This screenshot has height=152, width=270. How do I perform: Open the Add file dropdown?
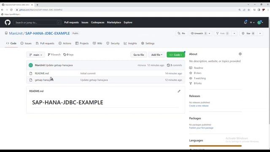tap(157, 55)
